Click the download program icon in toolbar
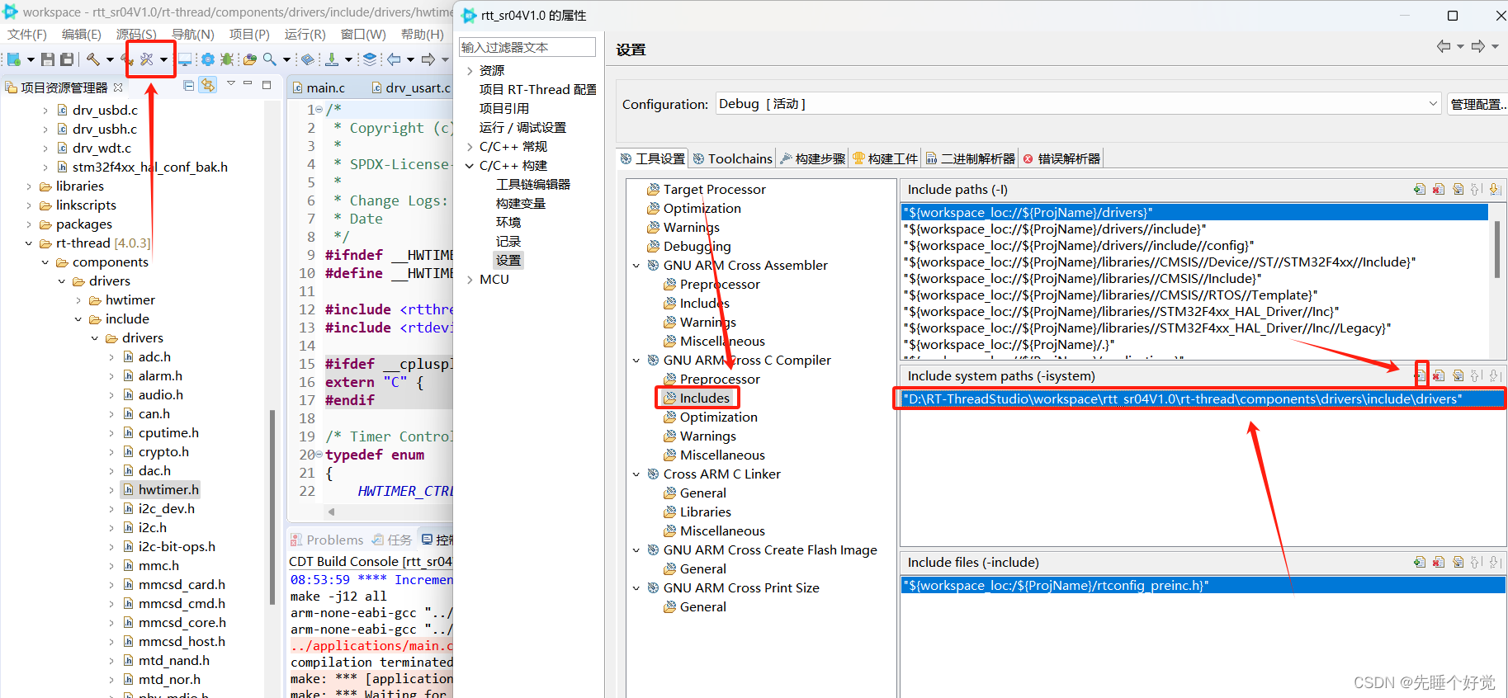The height and width of the screenshot is (698, 1508). pyautogui.click(x=332, y=59)
